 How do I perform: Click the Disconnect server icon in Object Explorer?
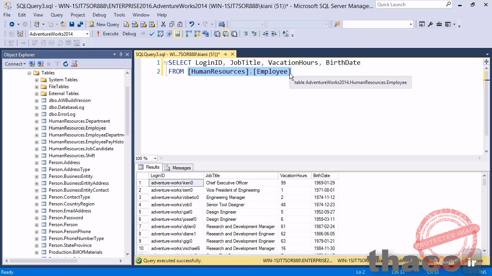coord(40,64)
